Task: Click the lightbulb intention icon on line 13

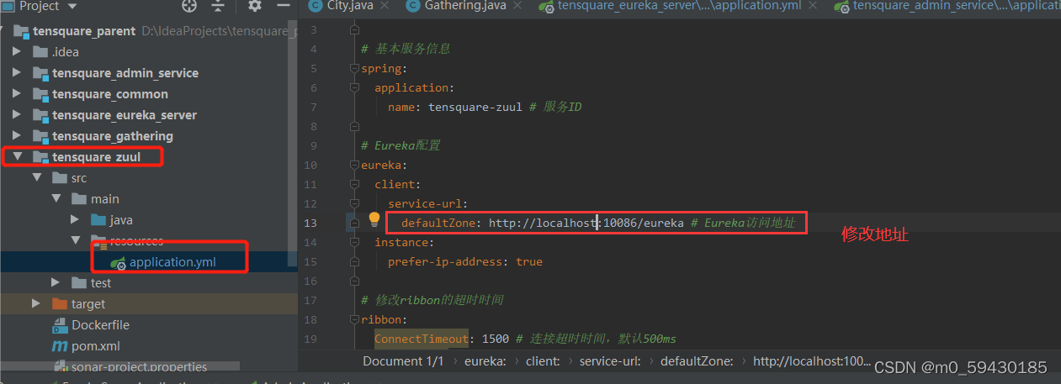Action: tap(374, 220)
